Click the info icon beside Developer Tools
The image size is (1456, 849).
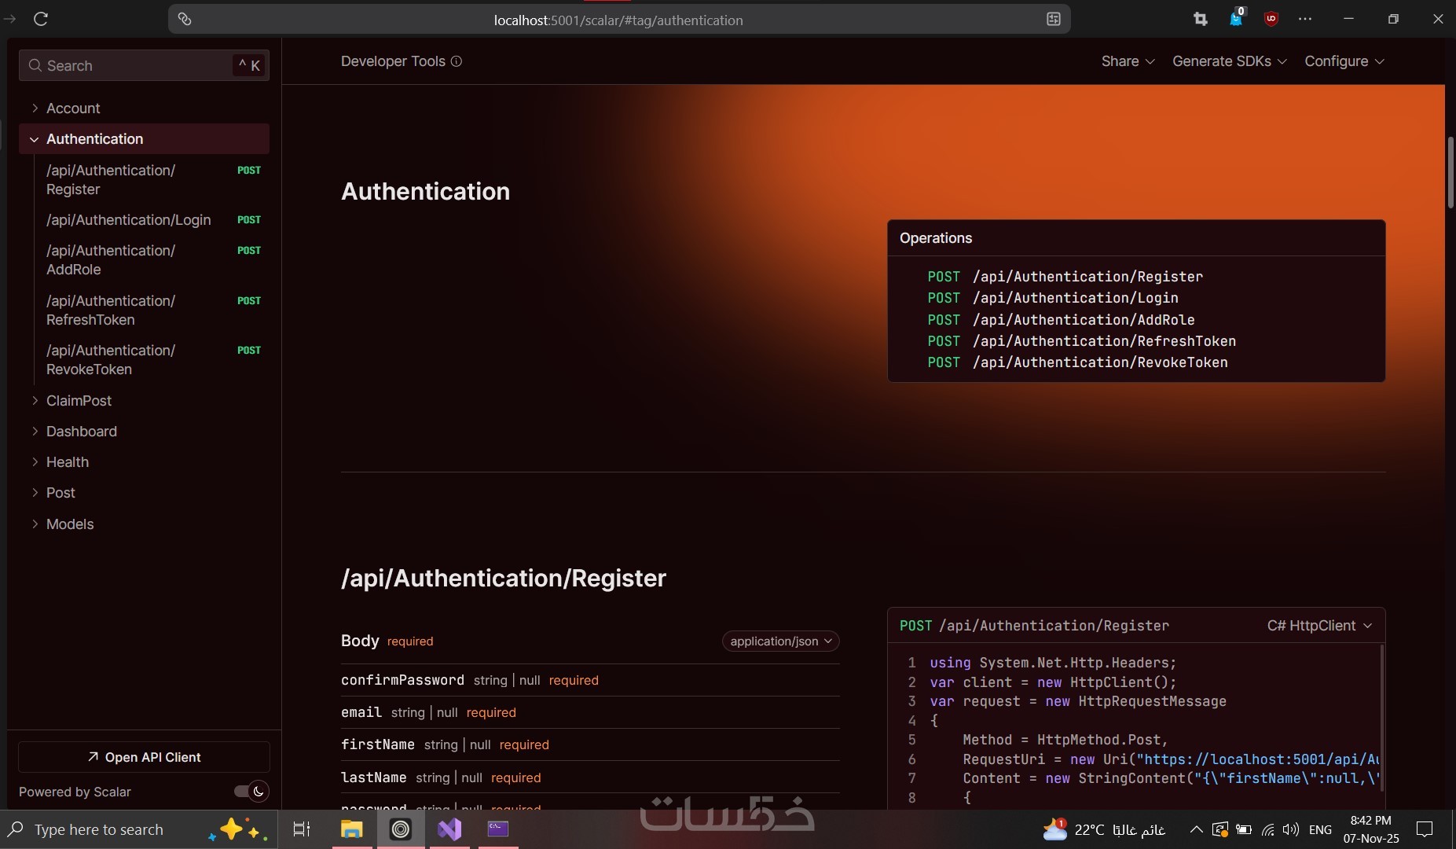click(x=457, y=61)
